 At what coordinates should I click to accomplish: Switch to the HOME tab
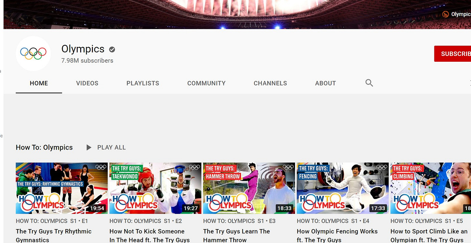tap(39, 83)
